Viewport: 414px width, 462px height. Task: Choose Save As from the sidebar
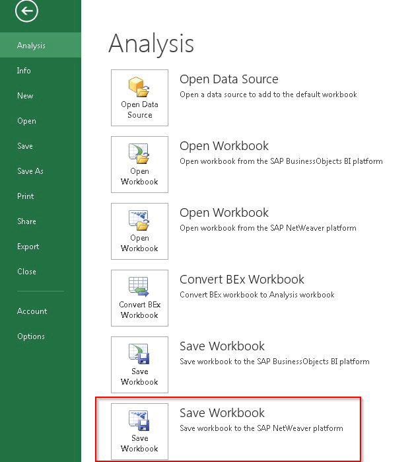click(30, 171)
